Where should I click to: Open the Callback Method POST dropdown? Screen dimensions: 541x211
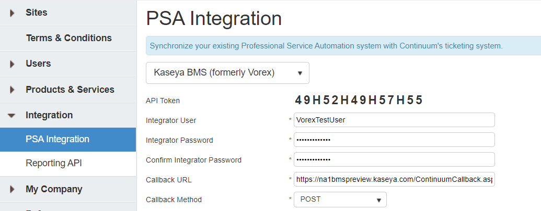point(340,200)
